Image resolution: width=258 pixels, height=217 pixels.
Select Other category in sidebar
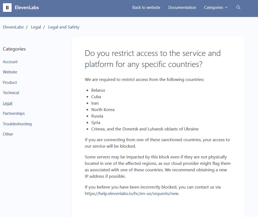click(x=8, y=134)
